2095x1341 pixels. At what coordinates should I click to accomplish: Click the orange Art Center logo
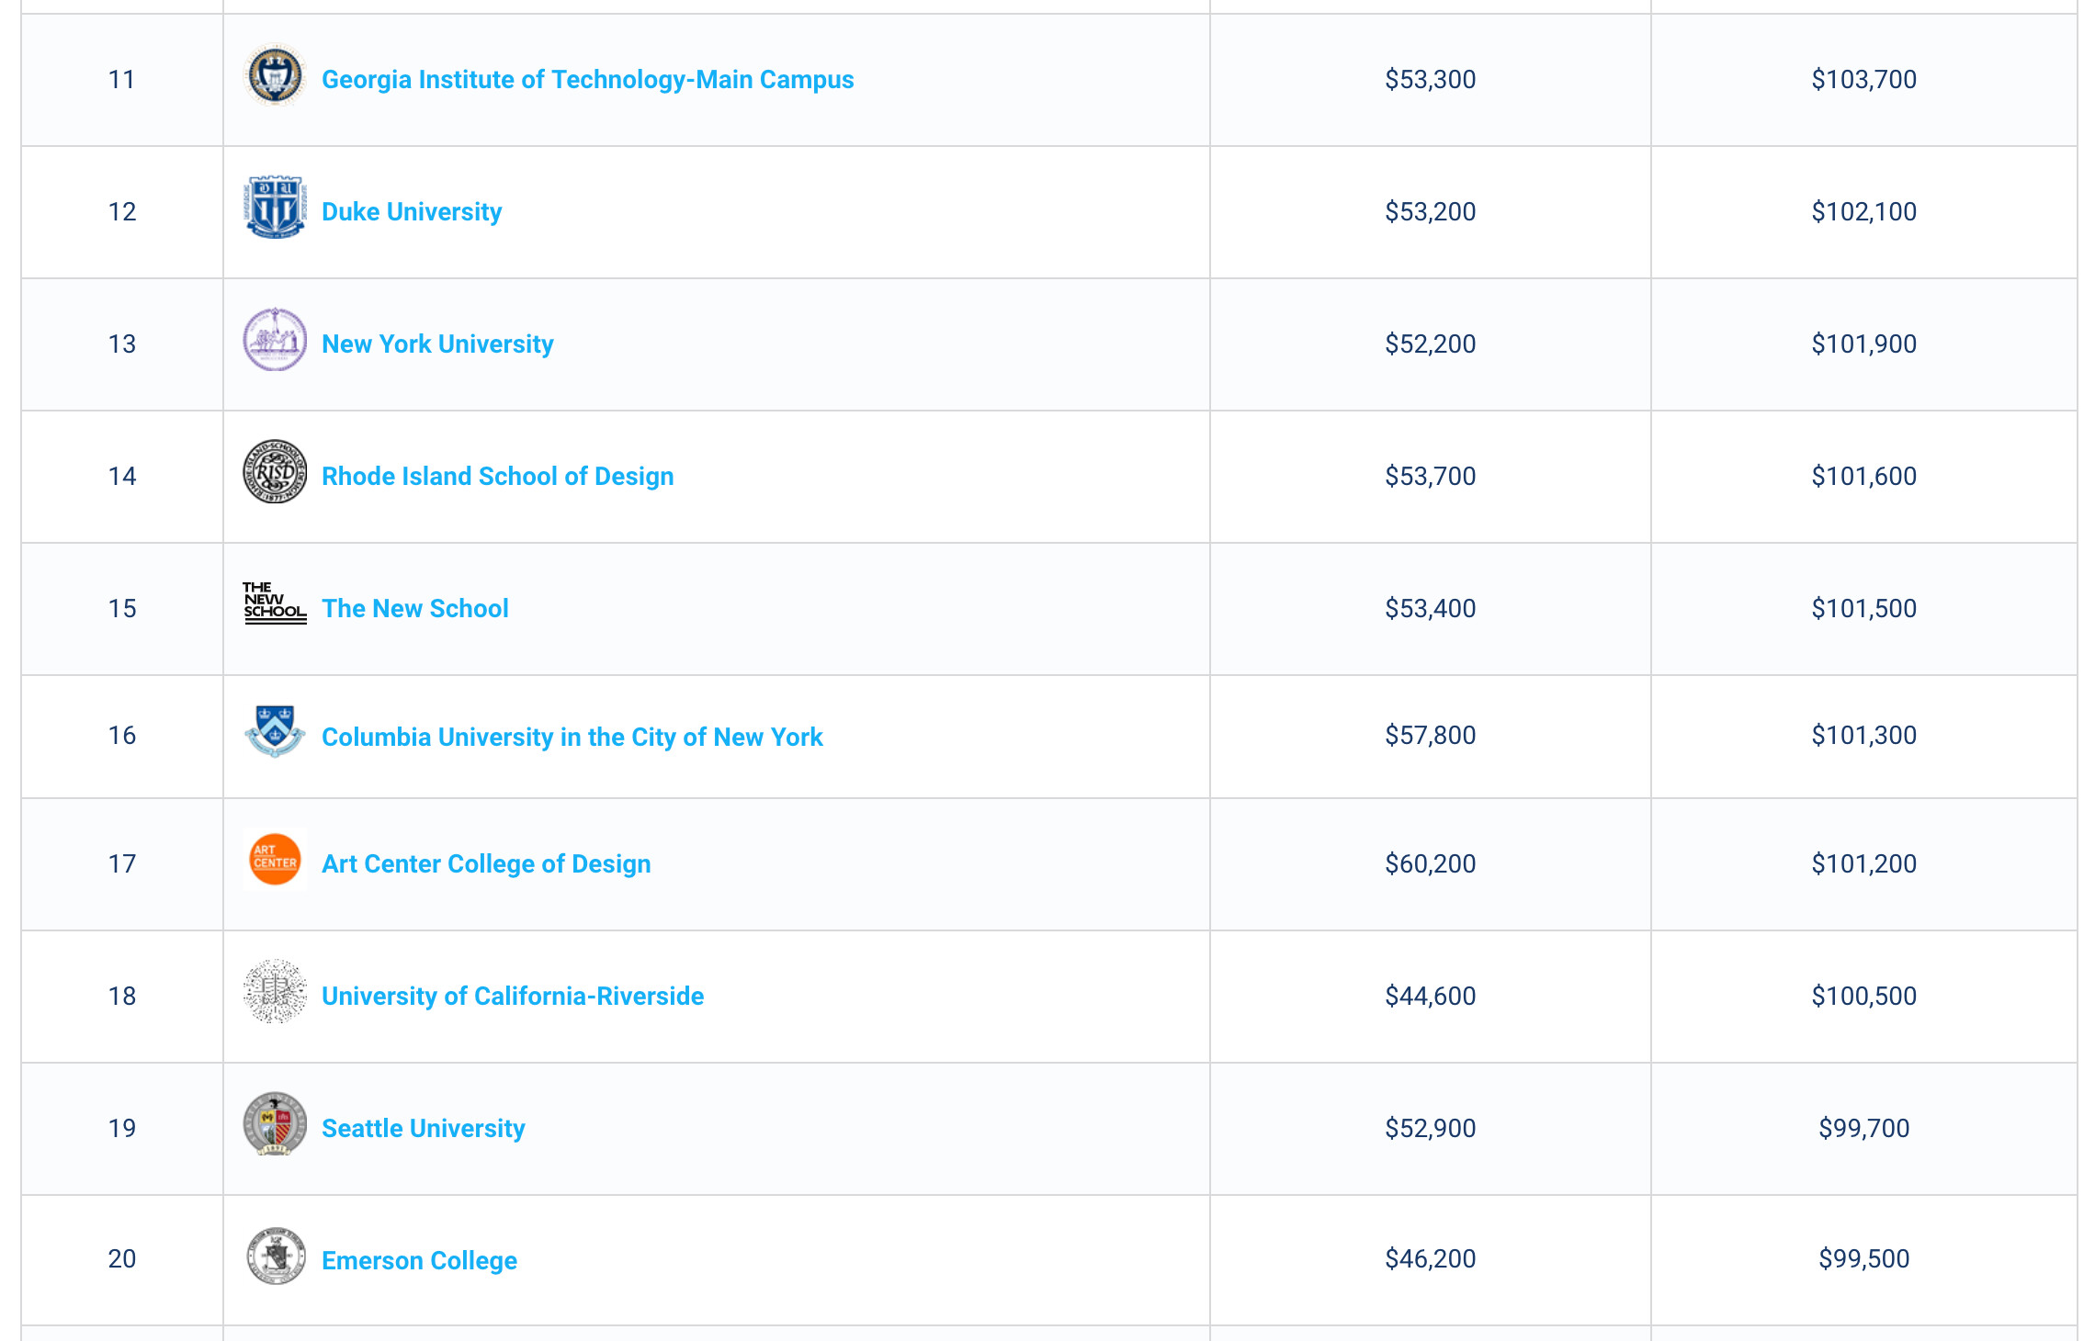tap(275, 860)
